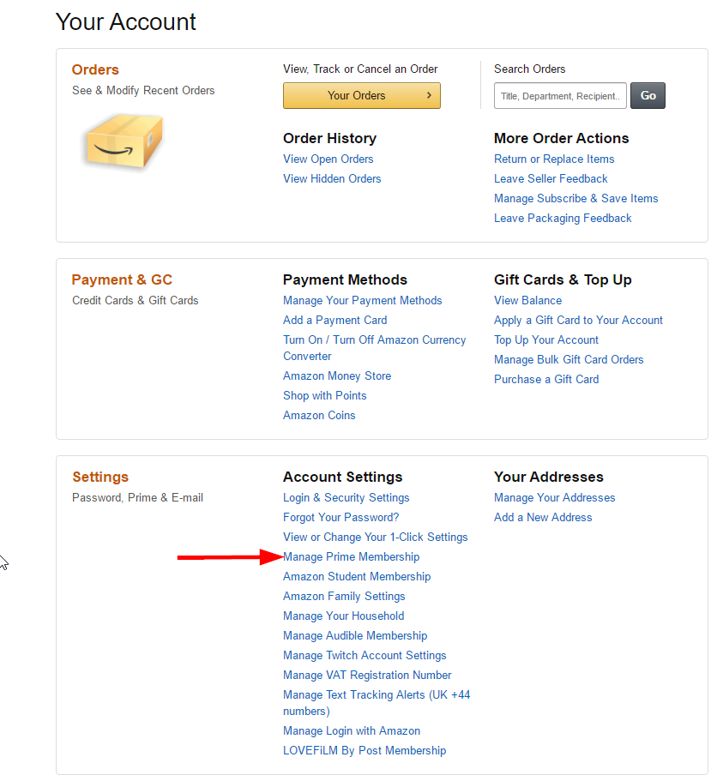Add a Payment Card
The width and height of the screenshot is (717, 775).
[x=334, y=320]
